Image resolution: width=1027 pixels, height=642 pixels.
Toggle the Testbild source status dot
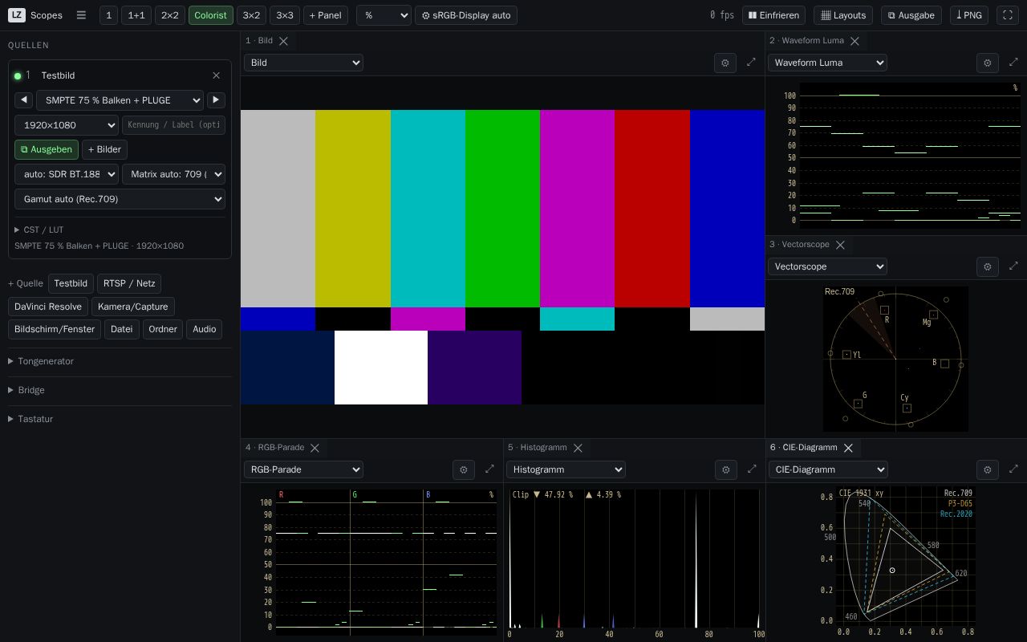[x=18, y=76]
